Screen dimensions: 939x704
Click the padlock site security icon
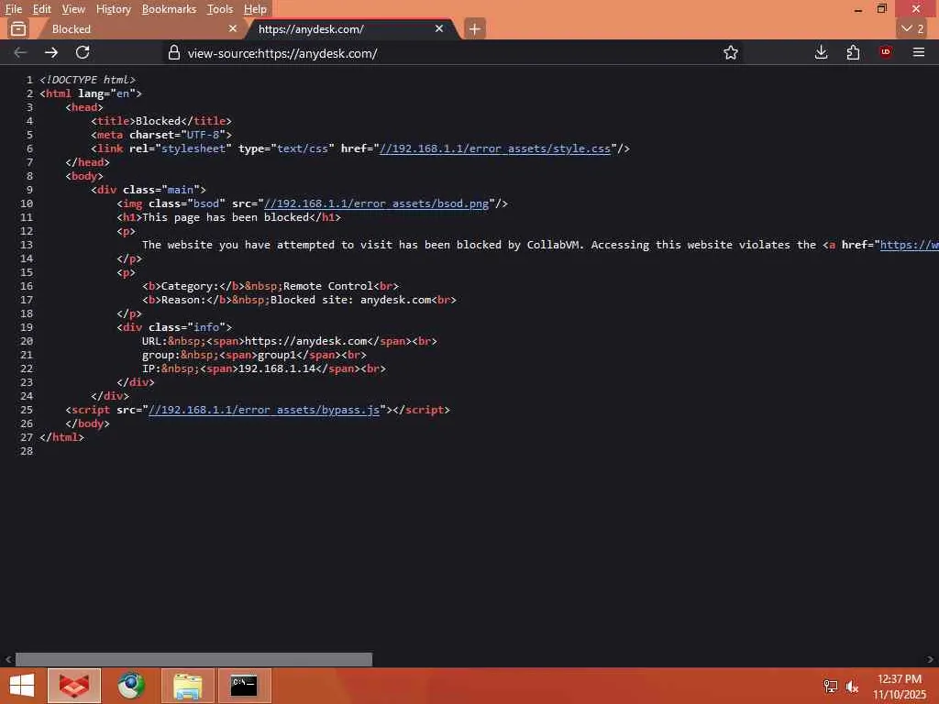(x=173, y=52)
